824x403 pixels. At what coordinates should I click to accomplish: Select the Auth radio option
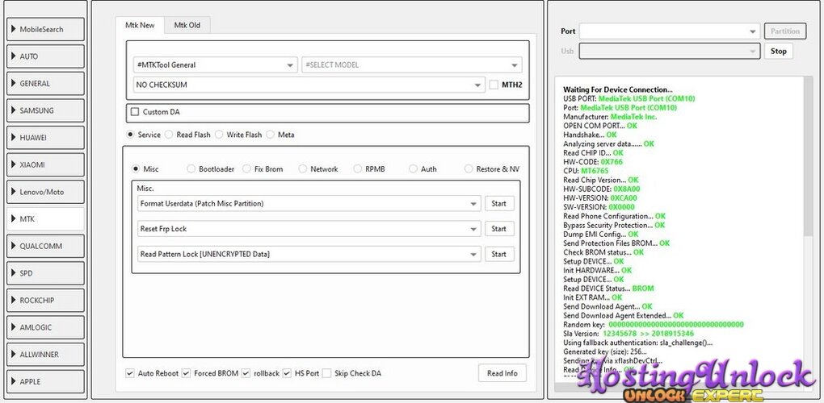[413, 169]
